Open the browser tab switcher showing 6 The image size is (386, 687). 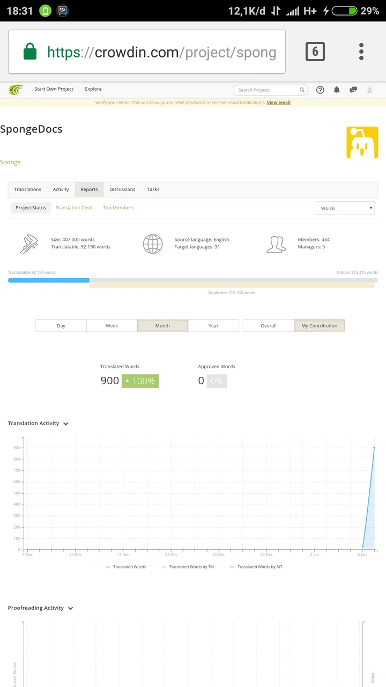coord(315,52)
